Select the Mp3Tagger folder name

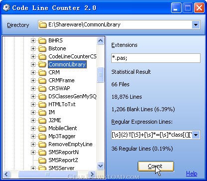62,136
